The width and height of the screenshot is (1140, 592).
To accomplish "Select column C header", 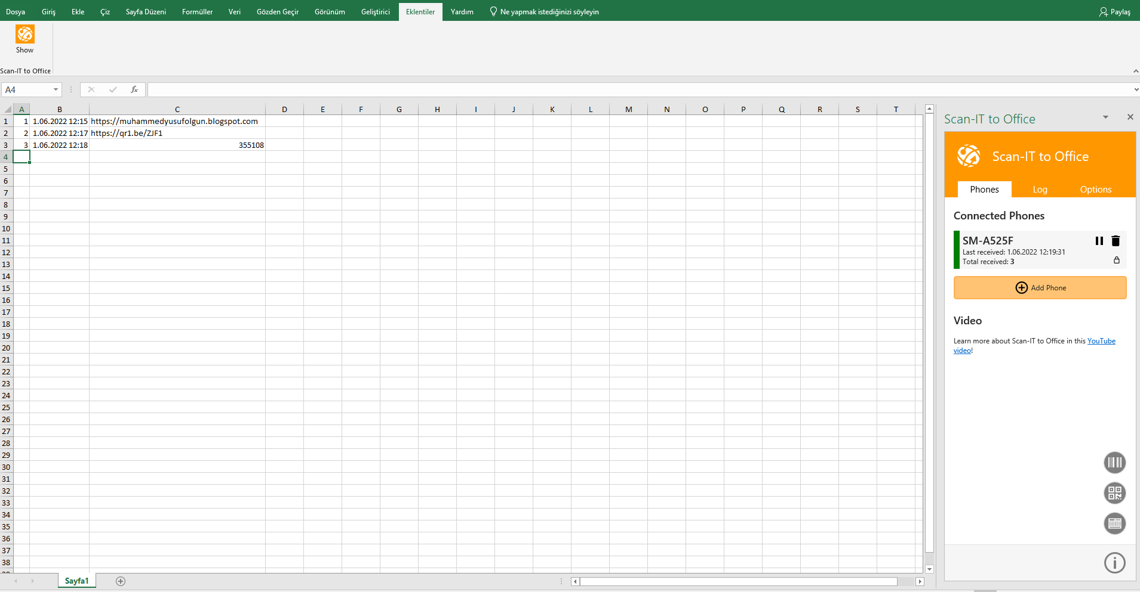I will tap(177, 109).
